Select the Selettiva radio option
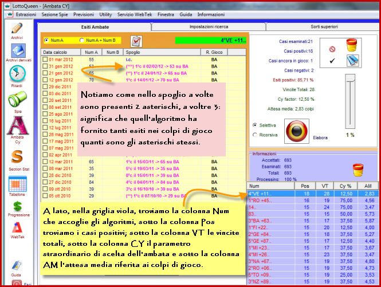The width and height of the screenshot is (381, 287). tap(254, 125)
